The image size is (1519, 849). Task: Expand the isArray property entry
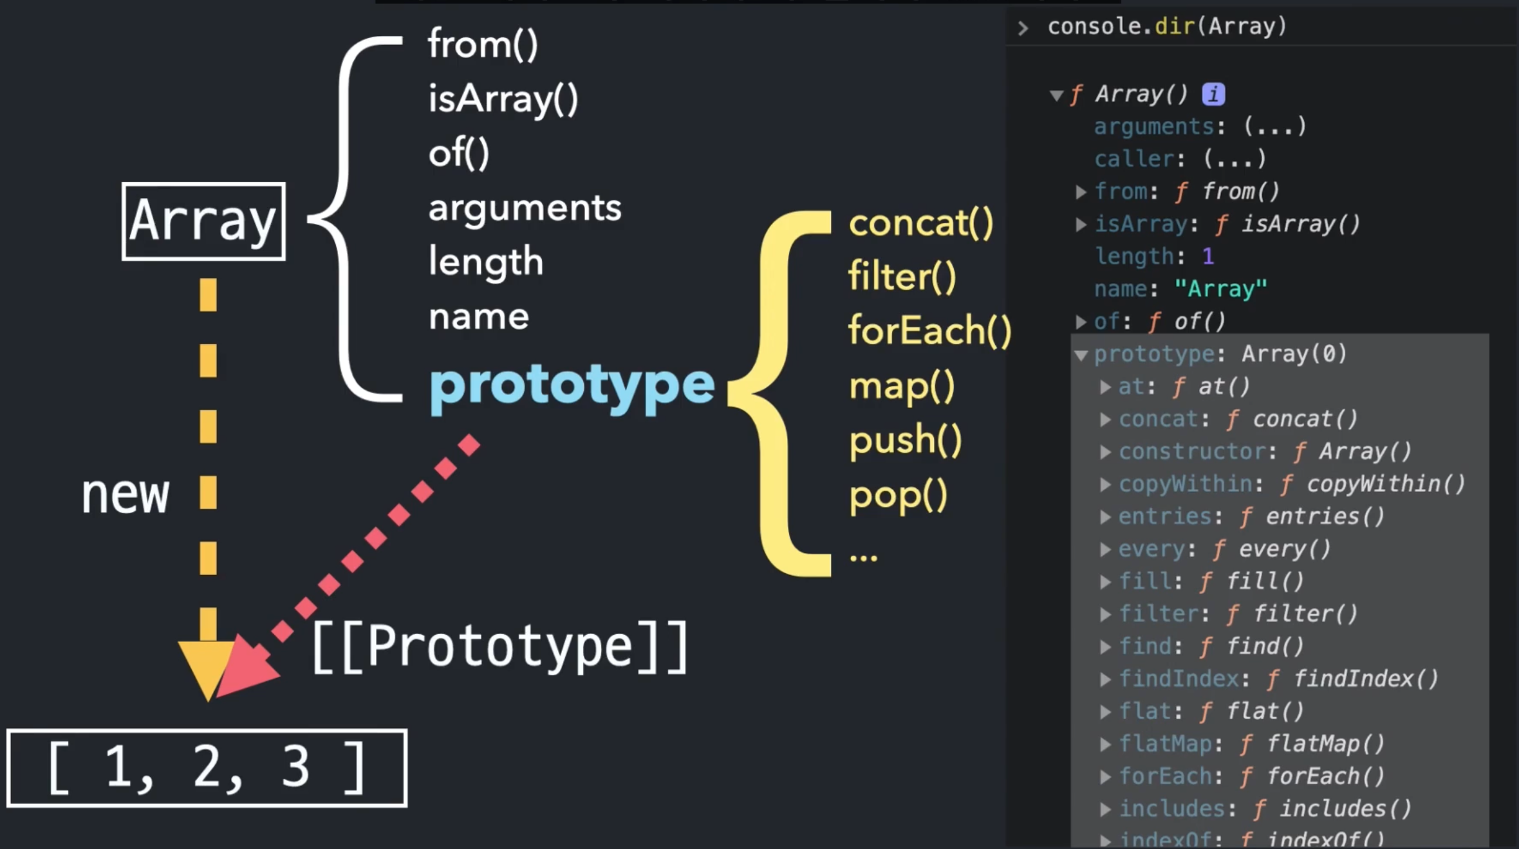pos(1081,224)
